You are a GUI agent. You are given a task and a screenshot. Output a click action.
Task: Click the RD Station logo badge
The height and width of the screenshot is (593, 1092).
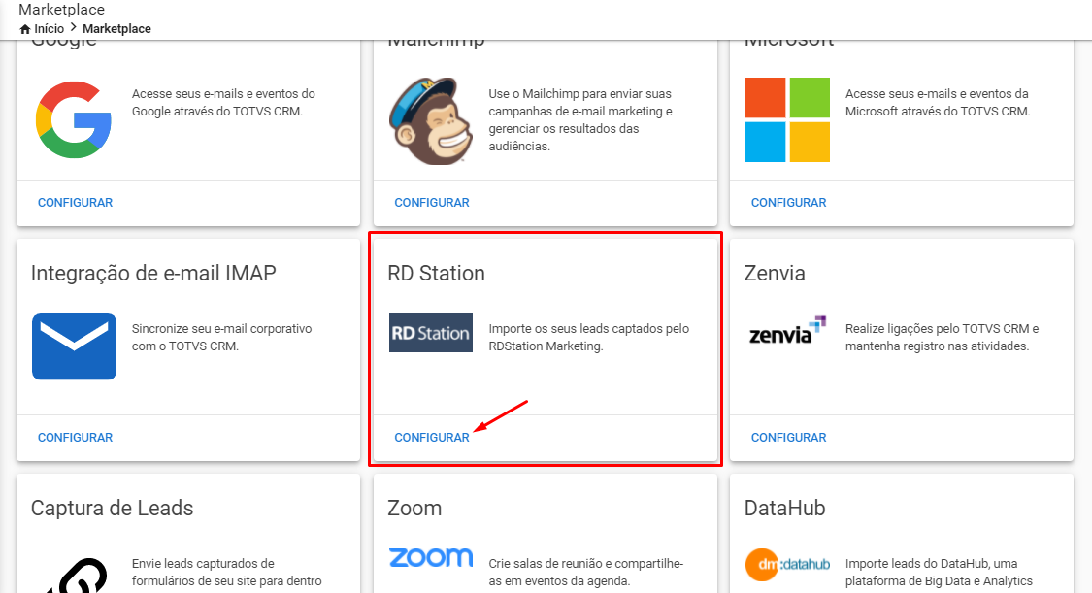[430, 332]
